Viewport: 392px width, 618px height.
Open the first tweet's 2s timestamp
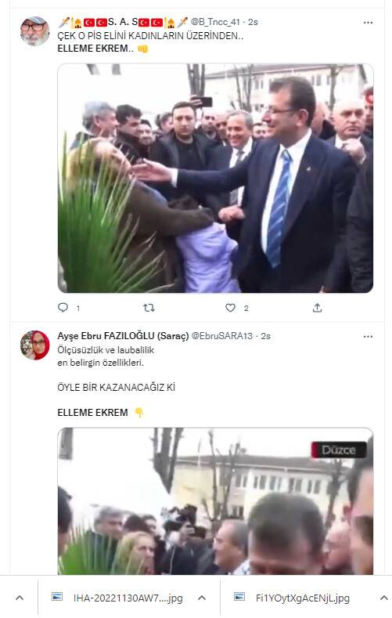pyautogui.click(x=253, y=22)
